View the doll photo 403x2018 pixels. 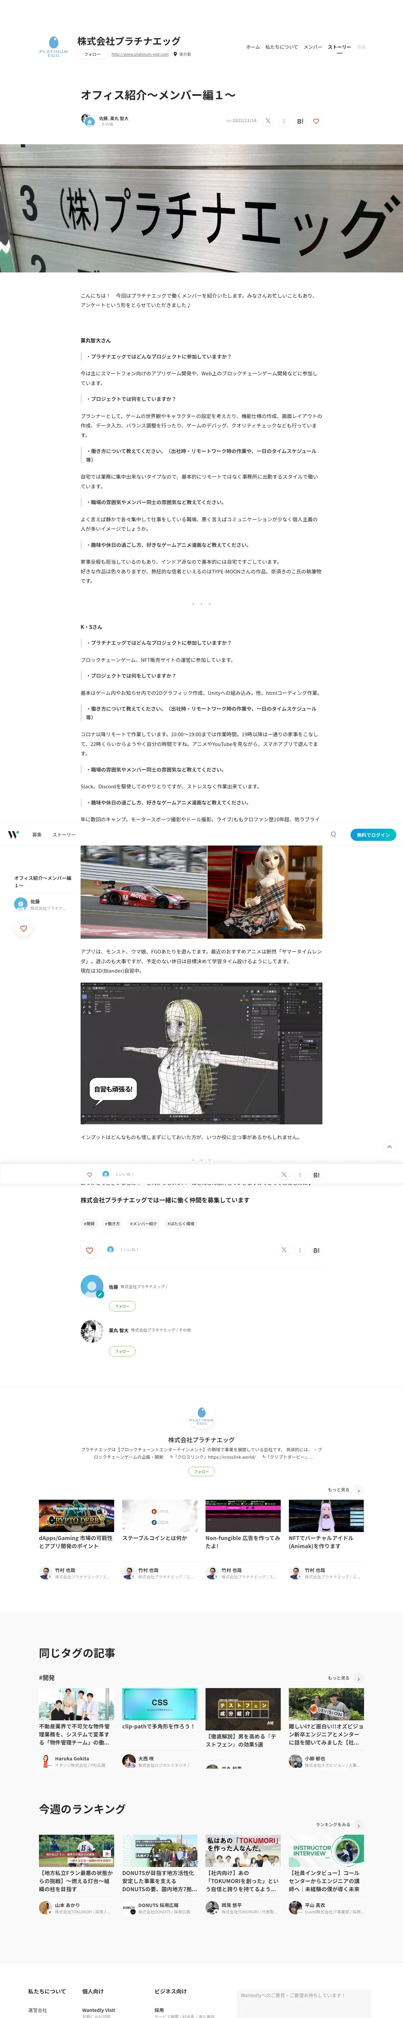(265, 892)
